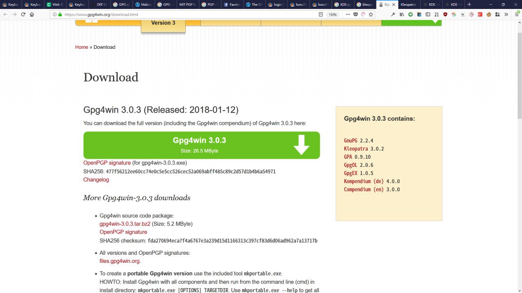Reload the page with the refresh icon
The width and height of the screenshot is (522, 293).
23,14
